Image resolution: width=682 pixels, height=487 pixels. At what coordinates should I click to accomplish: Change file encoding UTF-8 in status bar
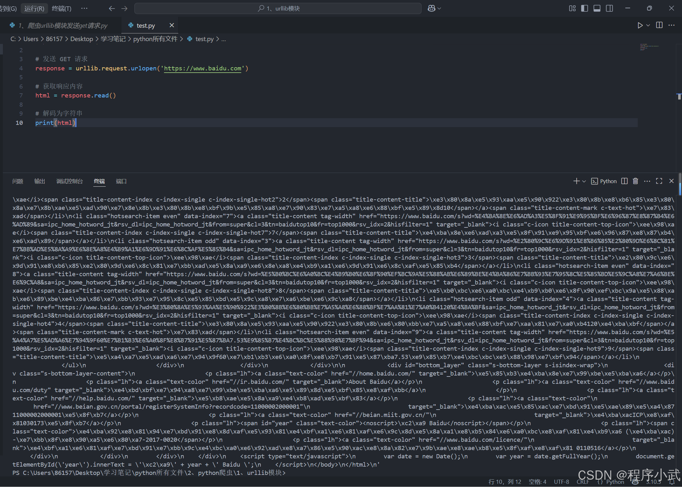click(x=561, y=482)
